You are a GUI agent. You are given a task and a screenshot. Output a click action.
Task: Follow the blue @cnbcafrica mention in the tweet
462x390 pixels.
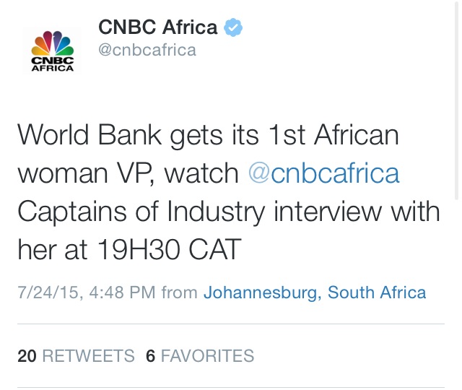pyautogui.click(x=323, y=173)
